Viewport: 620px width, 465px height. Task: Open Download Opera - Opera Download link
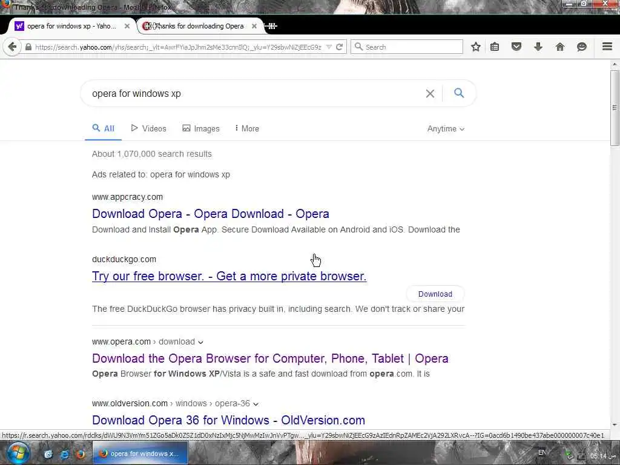tap(210, 214)
